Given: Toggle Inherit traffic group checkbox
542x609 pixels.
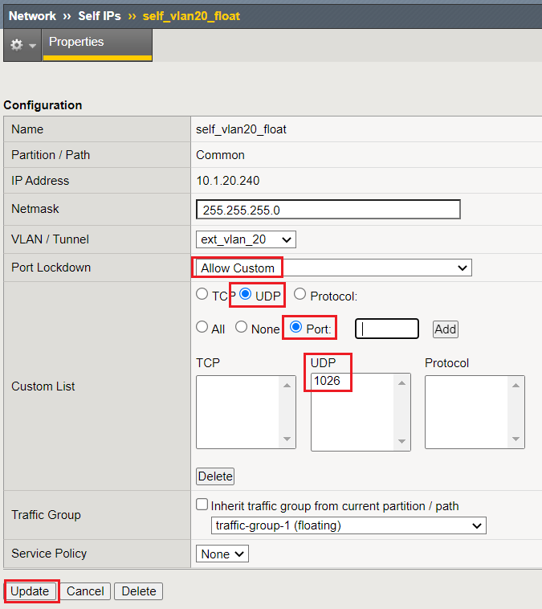Looking at the screenshot, I should pos(202,505).
